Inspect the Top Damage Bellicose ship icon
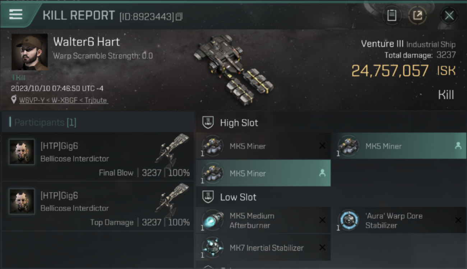Viewport: 467px width, 269px height. point(172,199)
